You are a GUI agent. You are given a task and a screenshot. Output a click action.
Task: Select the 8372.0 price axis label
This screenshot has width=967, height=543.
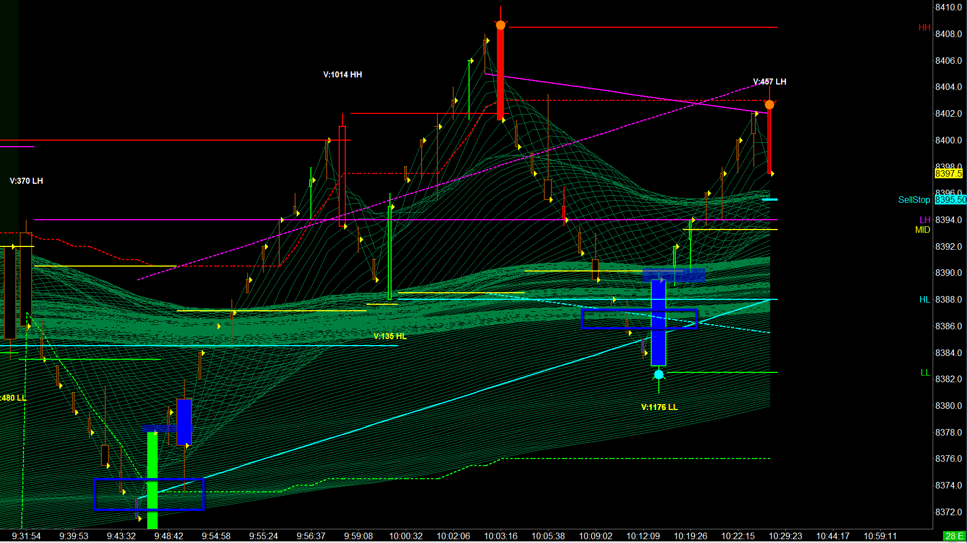pos(949,512)
